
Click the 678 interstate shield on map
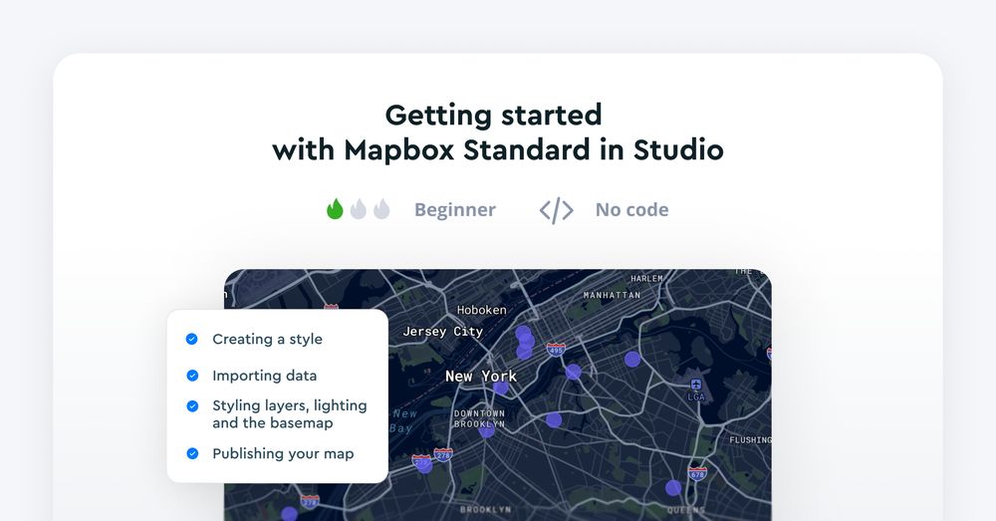(x=697, y=474)
